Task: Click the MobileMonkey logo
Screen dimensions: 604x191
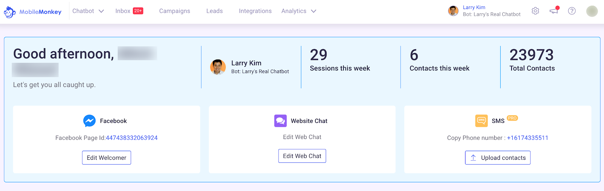Action: point(32,12)
